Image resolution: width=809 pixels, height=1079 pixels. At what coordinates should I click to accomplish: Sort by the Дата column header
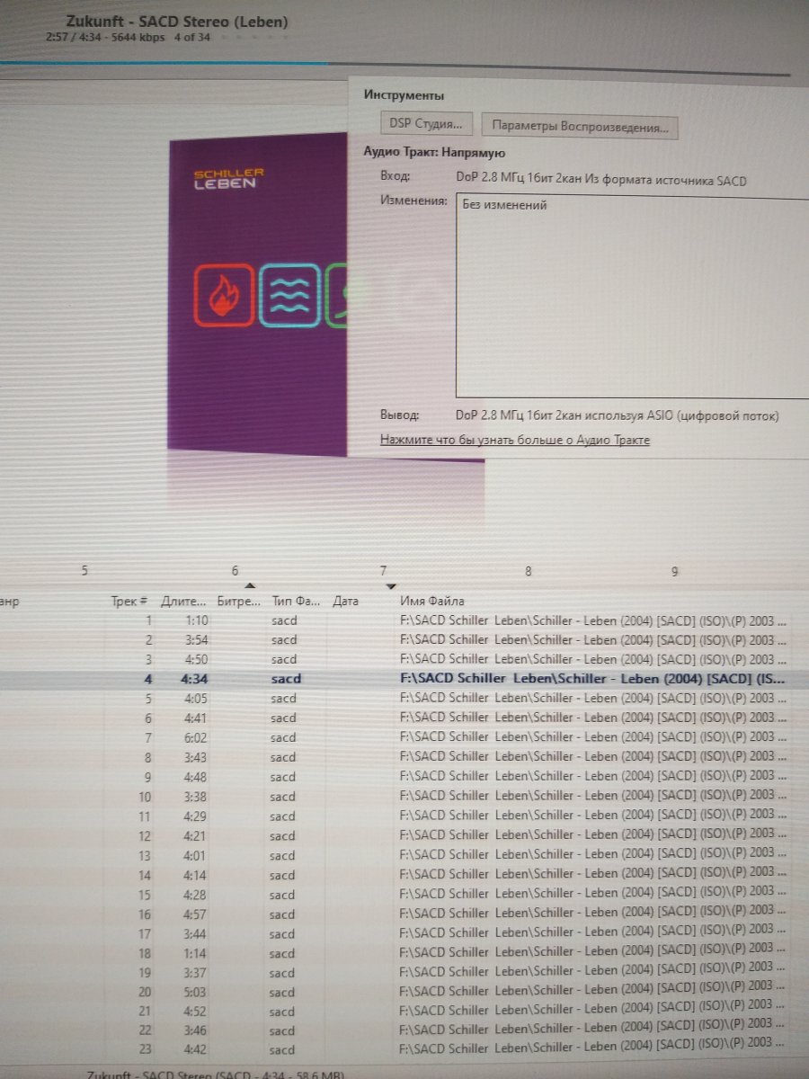(x=345, y=601)
